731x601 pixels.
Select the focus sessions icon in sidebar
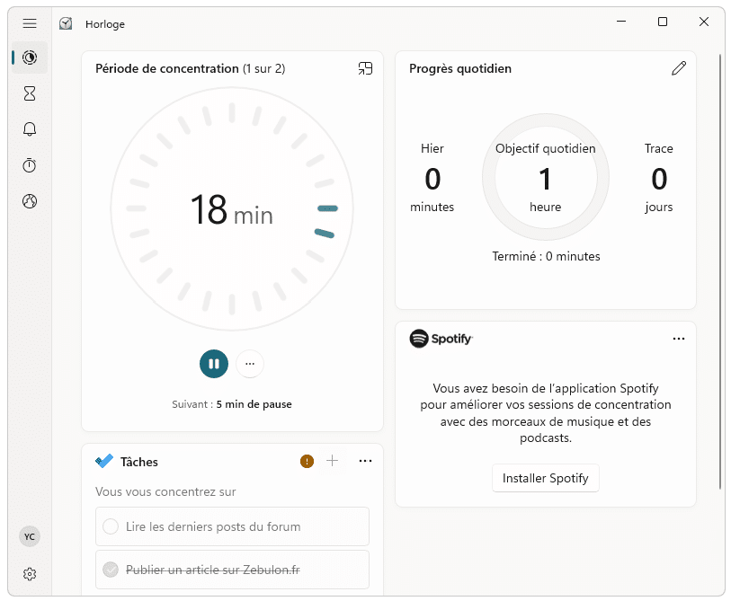(x=30, y=57)
